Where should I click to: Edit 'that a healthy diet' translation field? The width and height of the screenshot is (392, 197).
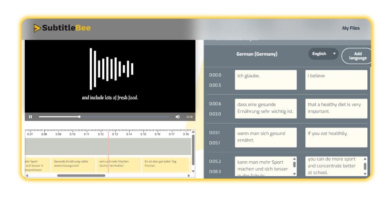(x=336, y=108)
